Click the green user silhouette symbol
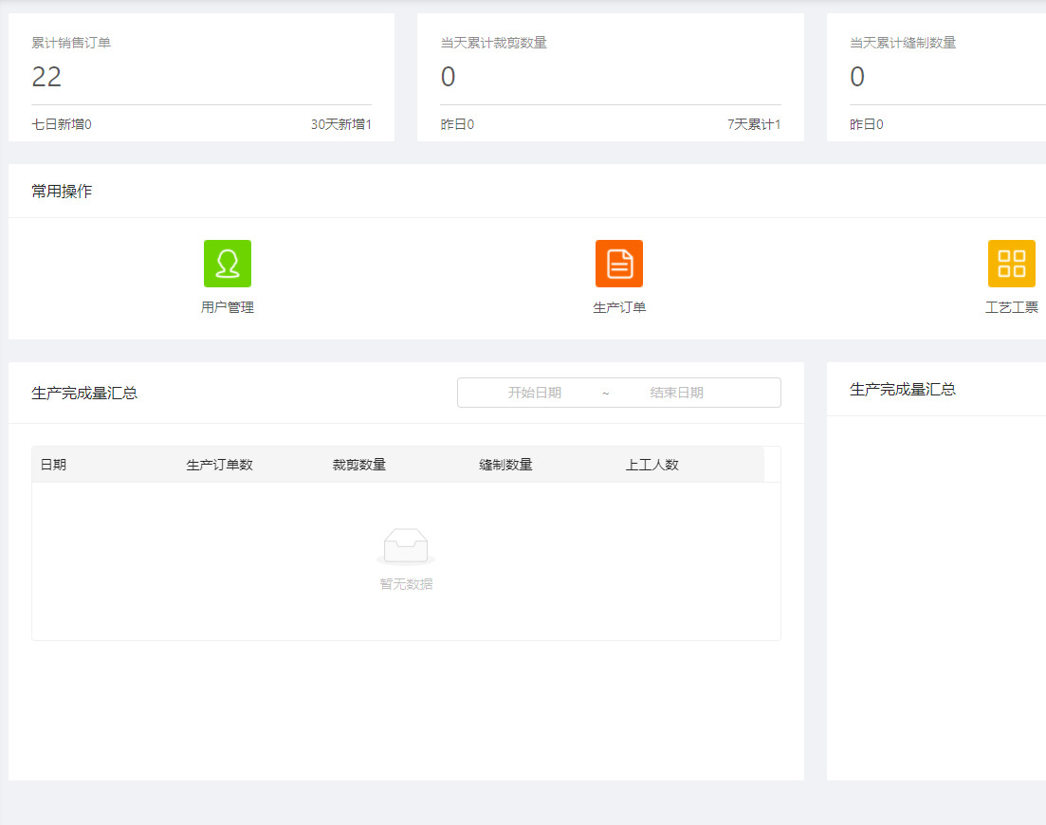Viewport: 1046px width, 825px height. pos(227,264)
